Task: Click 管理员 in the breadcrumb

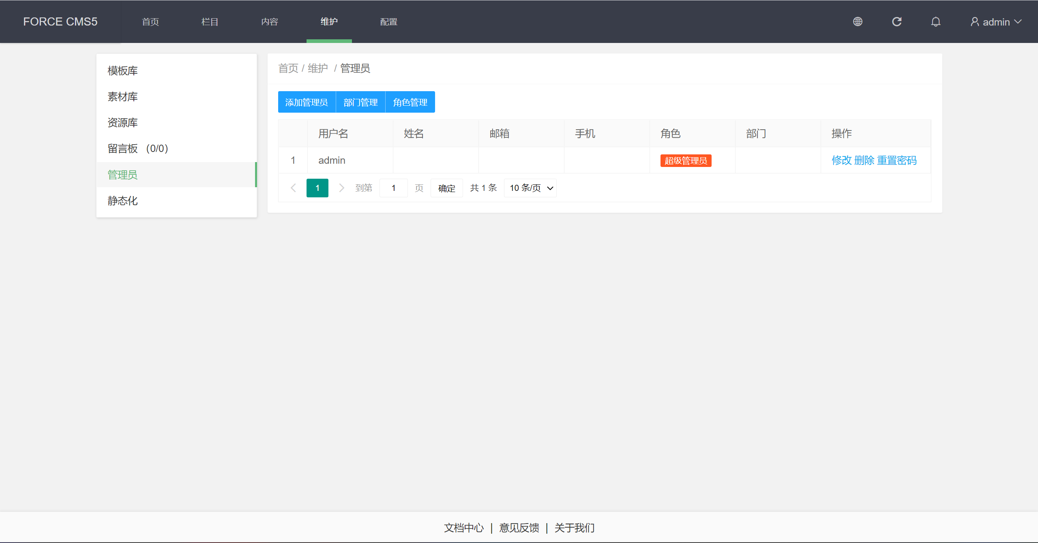Action: click(355, 68)
